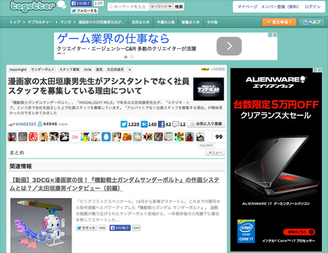Open the 3D mecha model thumbnail
Viewport: 328px width, 253px height.
tap(41, 226)
